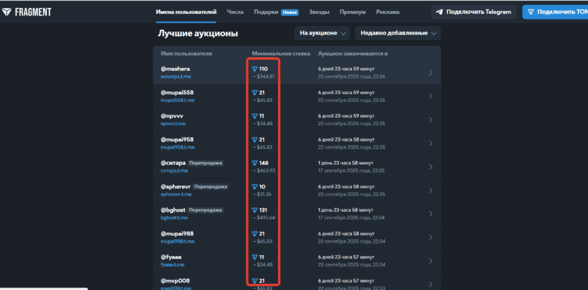Click TON icon beside the 148 bid
588x290 pixels.
tap(255, 163)
